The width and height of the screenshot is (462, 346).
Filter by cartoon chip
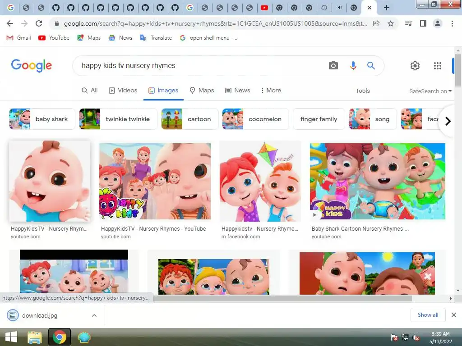point(190,119)
